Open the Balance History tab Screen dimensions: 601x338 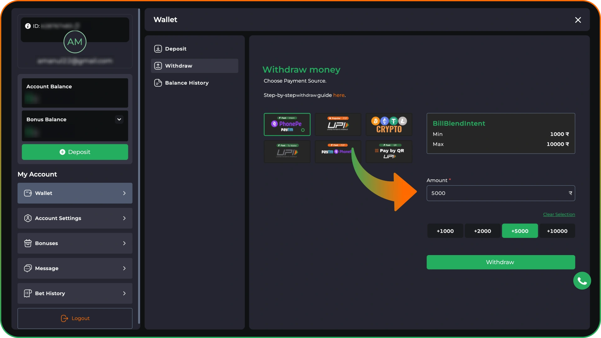[194, 83]
